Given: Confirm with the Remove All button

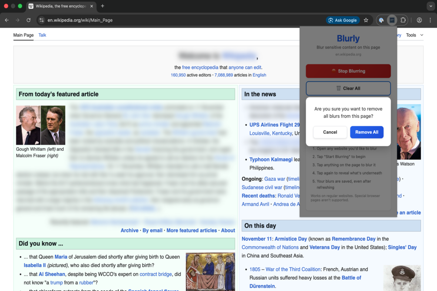Looking at the screenshot, I should (x=367, y=132).
